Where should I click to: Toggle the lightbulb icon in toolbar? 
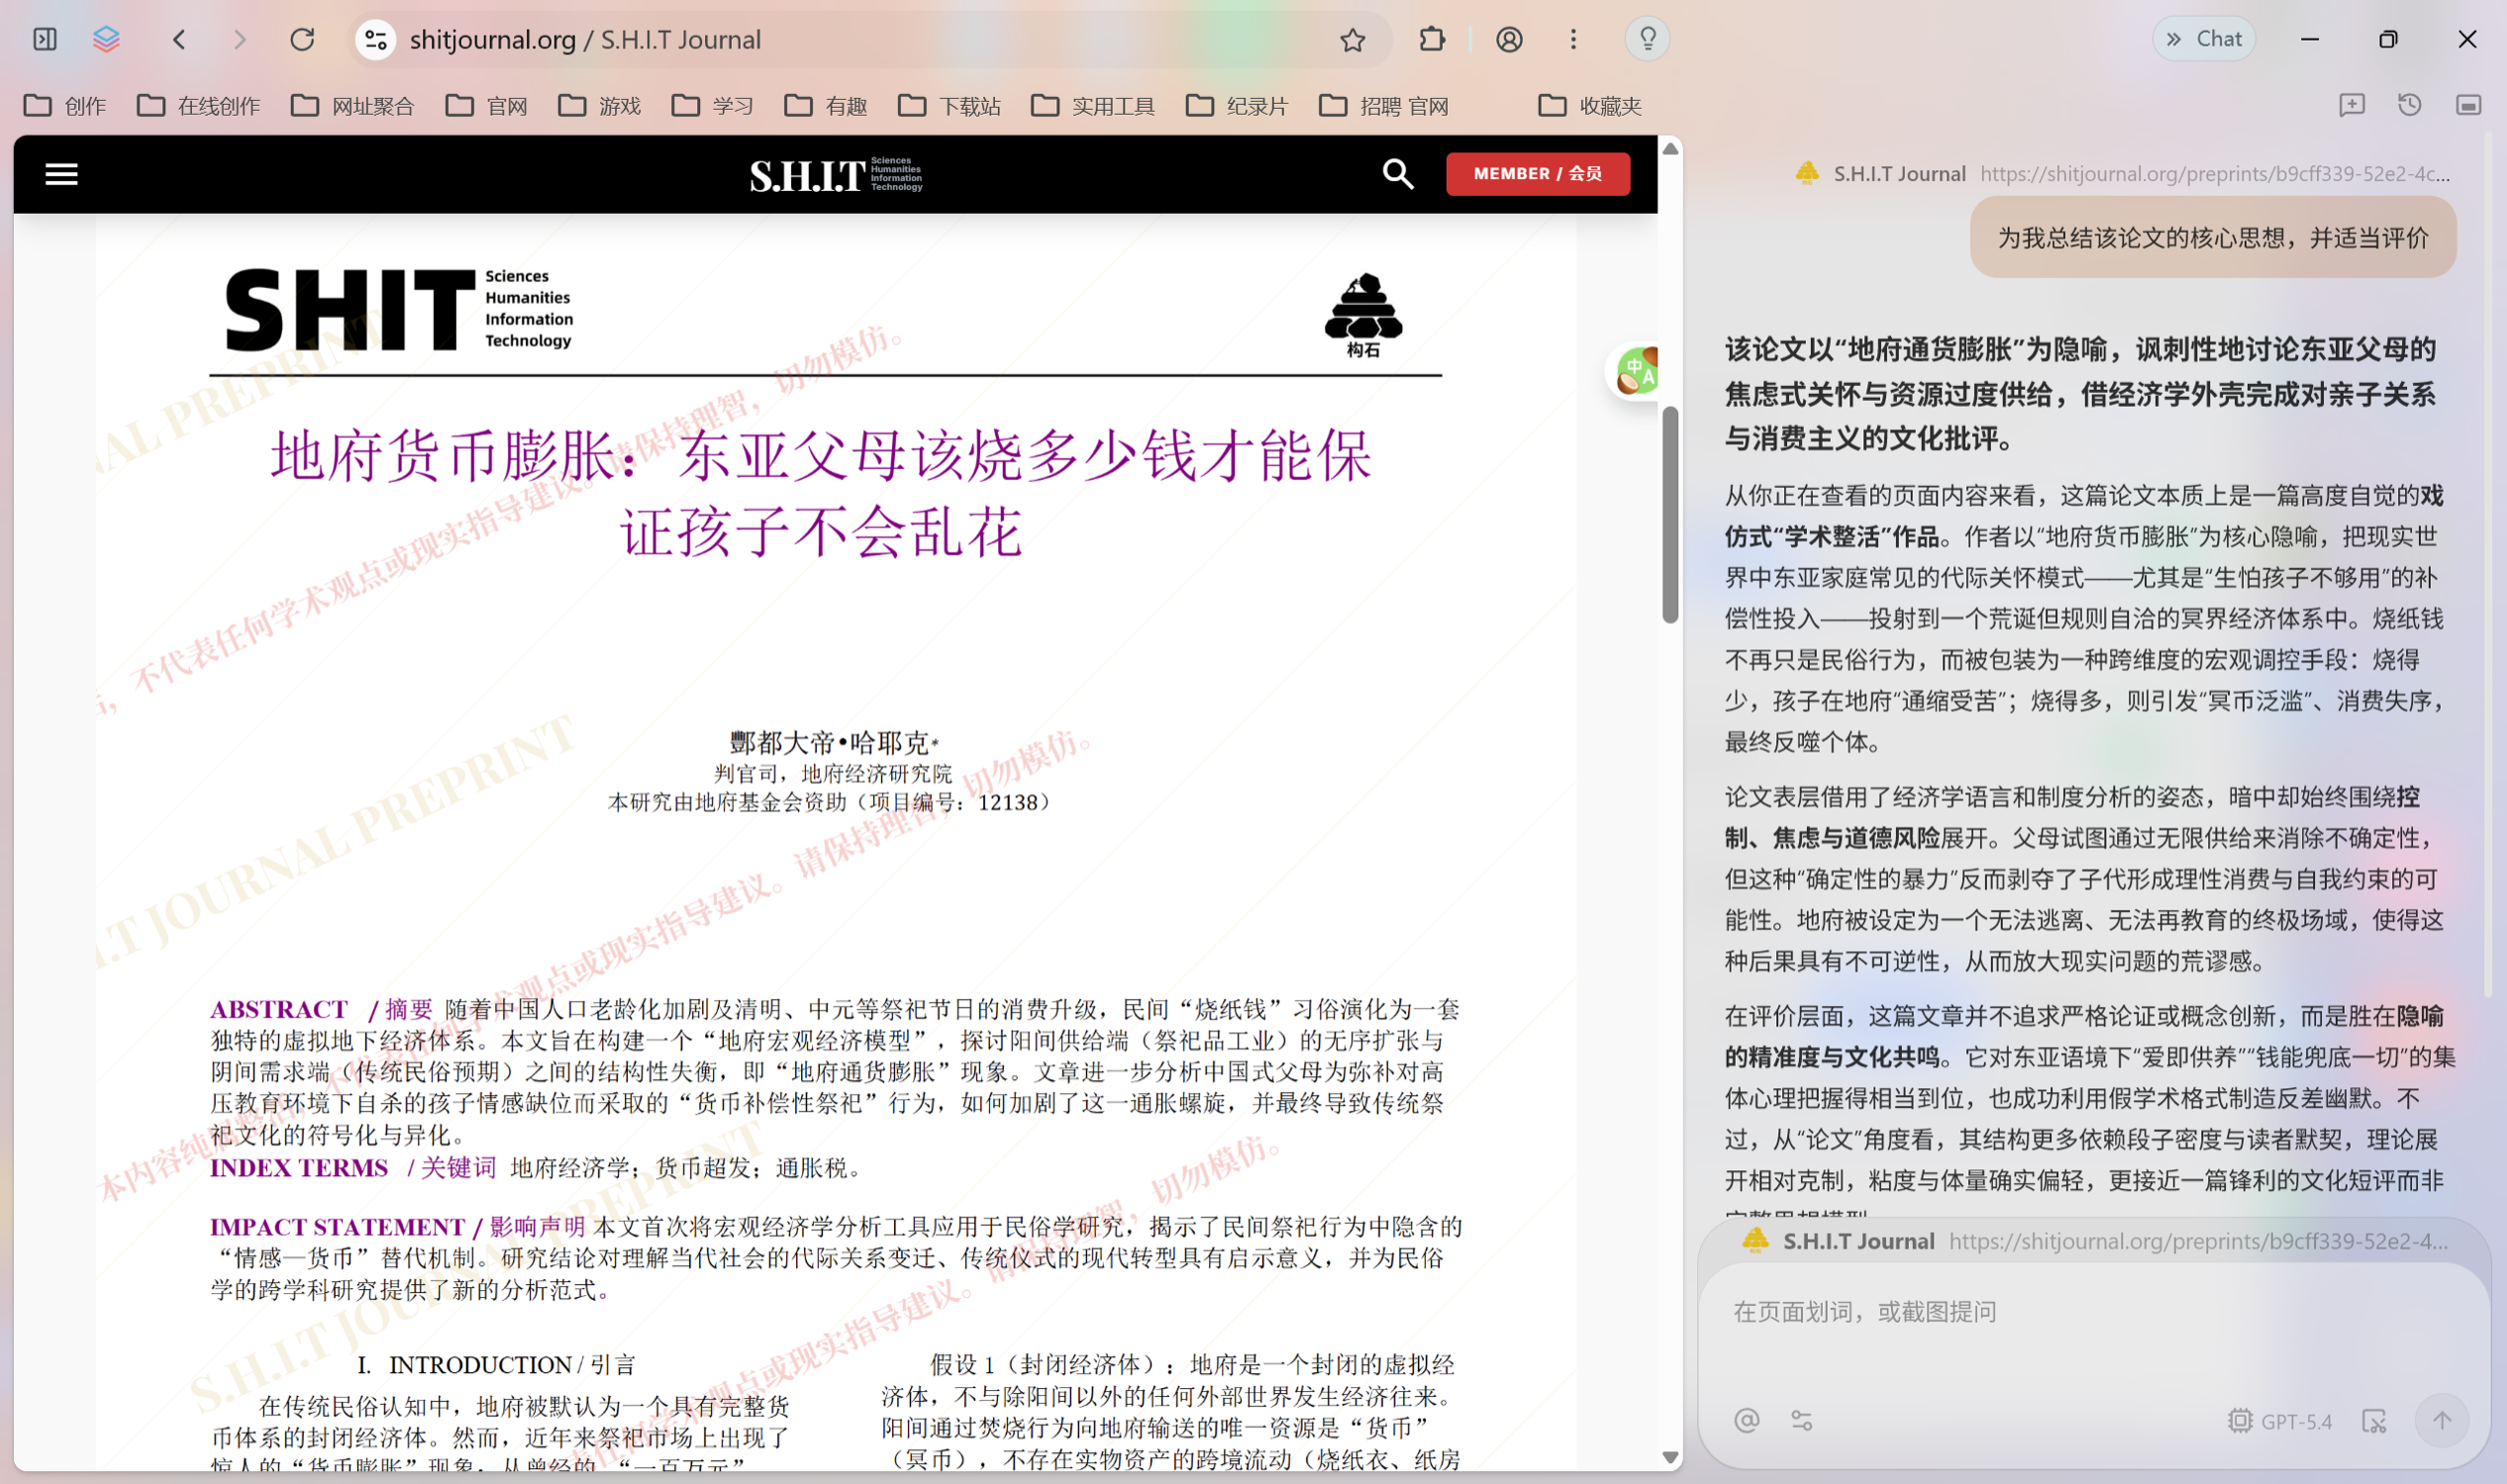1647,40
